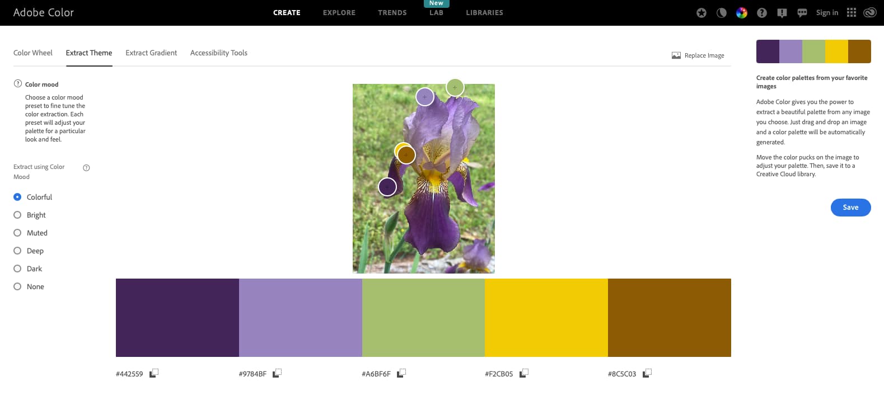Select None for color mood
This screenshot has width=884, height=419.
pyautogui.click(x=17, y=286)
